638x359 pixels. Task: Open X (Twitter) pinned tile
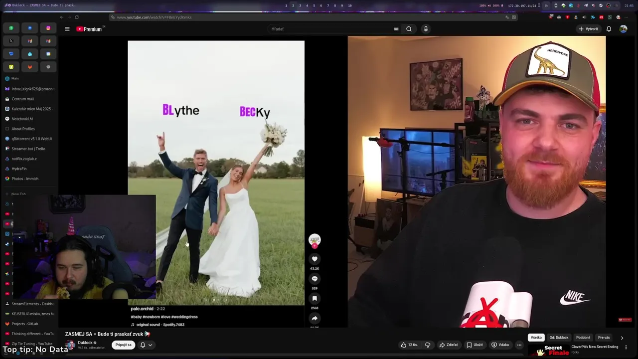(x=11, y=41)
